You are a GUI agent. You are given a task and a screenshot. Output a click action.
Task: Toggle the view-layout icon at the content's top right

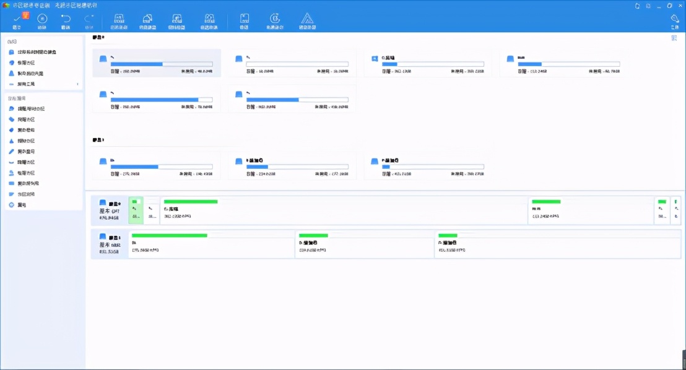(674, 38)
